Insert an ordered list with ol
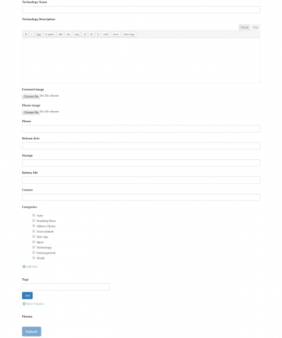 pyautogui.click(x=92, y=34)
